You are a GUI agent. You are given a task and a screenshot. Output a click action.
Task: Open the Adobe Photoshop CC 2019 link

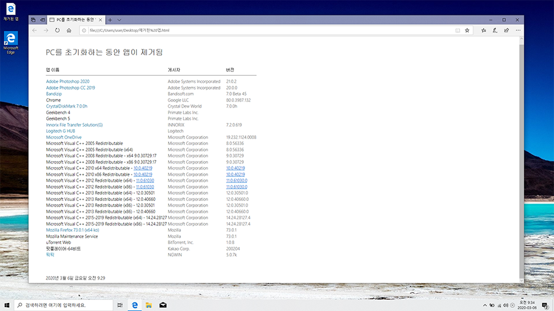70,88
